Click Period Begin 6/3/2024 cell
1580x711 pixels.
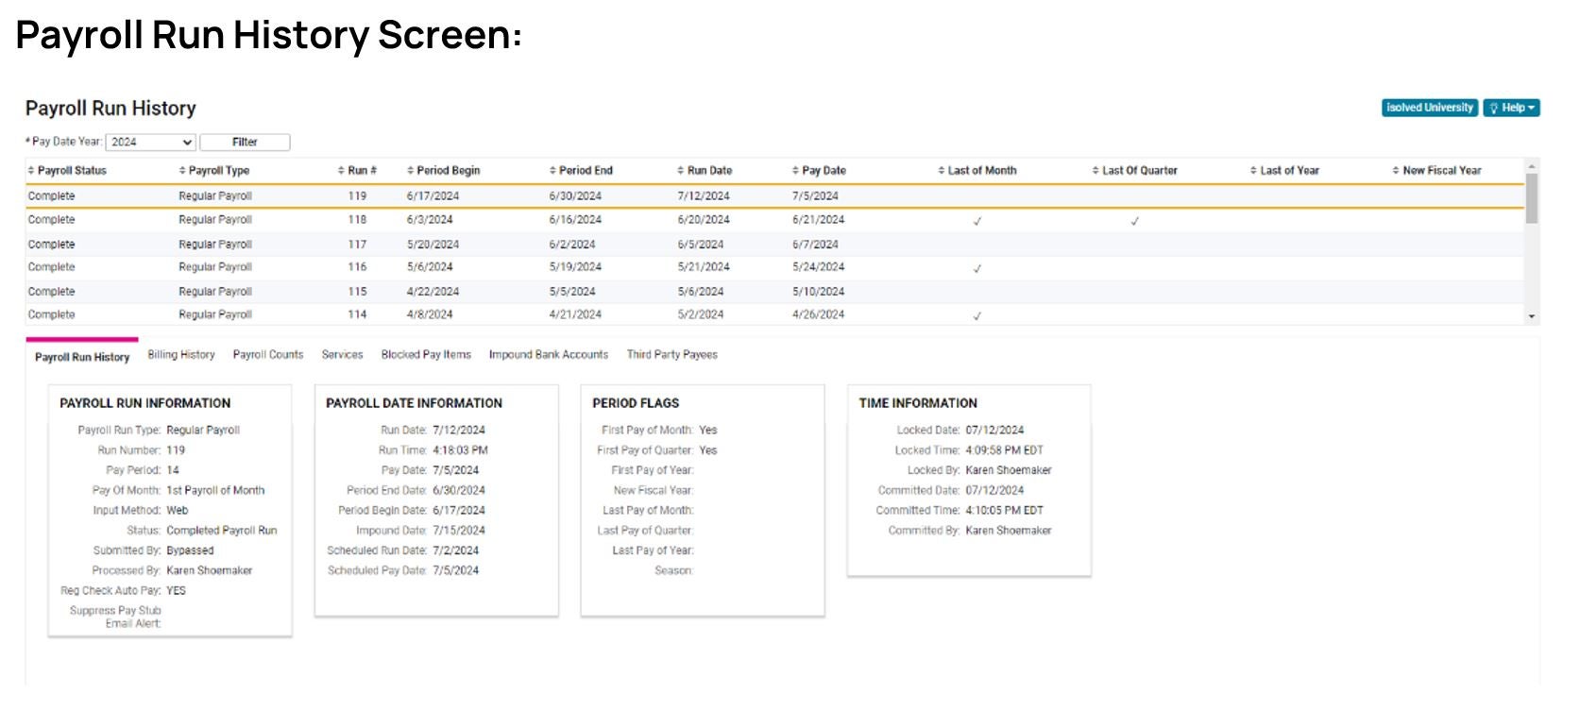430,220
